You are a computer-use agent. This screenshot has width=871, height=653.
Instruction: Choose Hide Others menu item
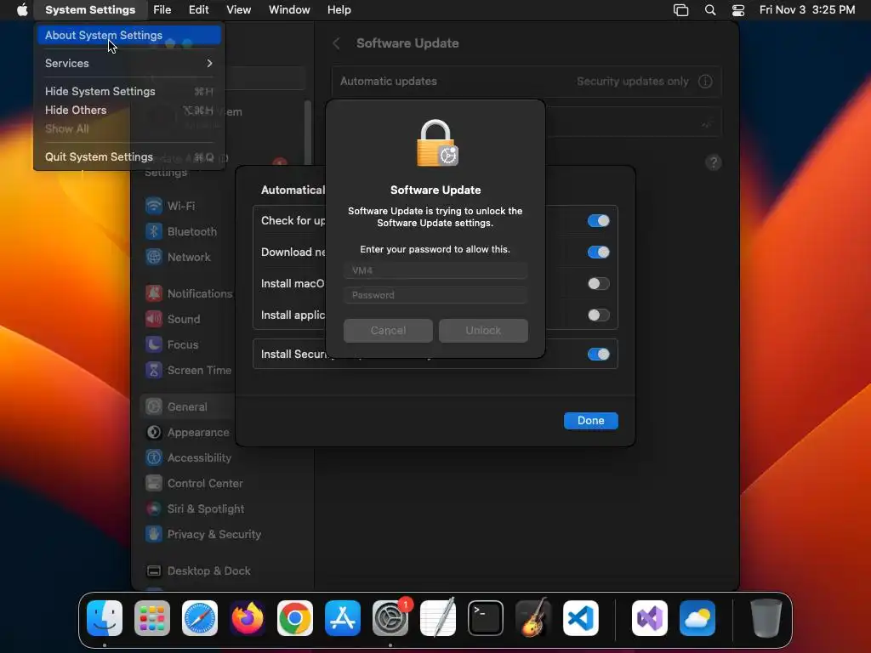click(x=129, y=110)
